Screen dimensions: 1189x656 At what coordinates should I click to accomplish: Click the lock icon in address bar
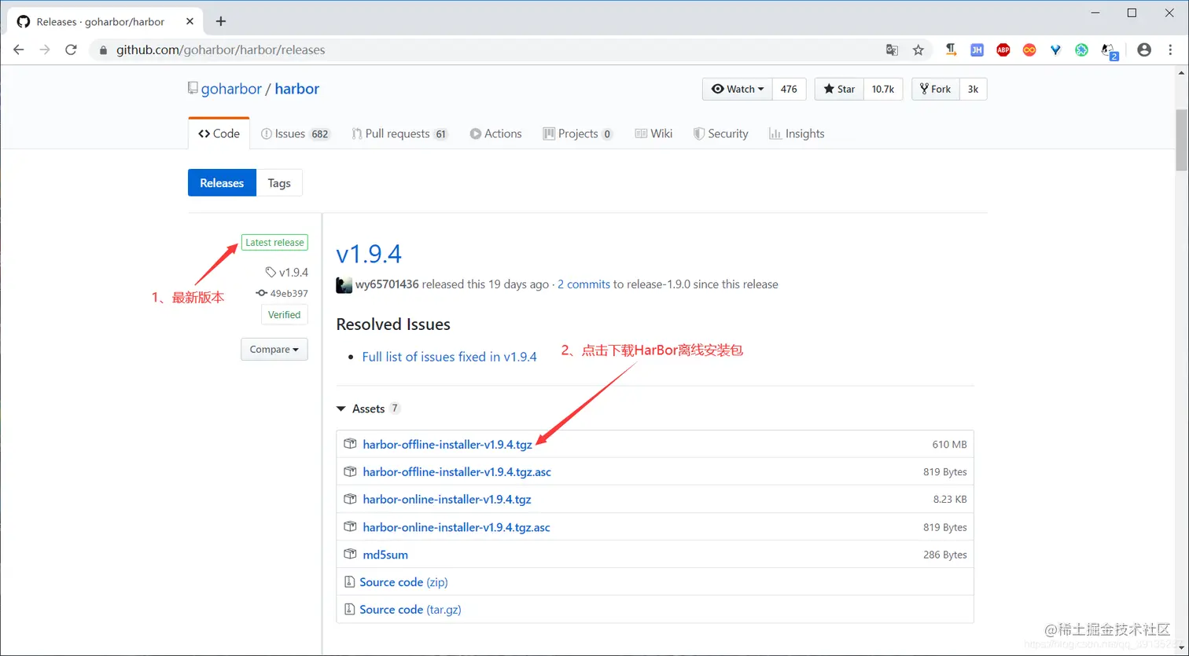click(103, 49)
